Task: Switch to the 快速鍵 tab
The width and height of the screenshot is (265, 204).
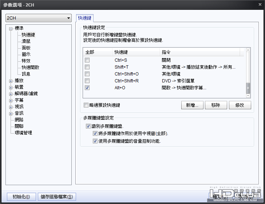Action: 85,18
